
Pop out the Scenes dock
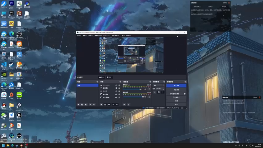coord(97,82)
